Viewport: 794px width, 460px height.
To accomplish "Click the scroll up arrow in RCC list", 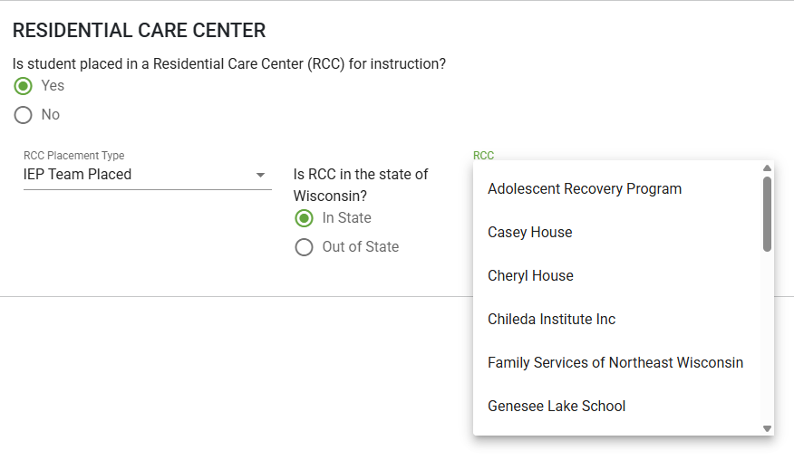I will coord(767,168).
